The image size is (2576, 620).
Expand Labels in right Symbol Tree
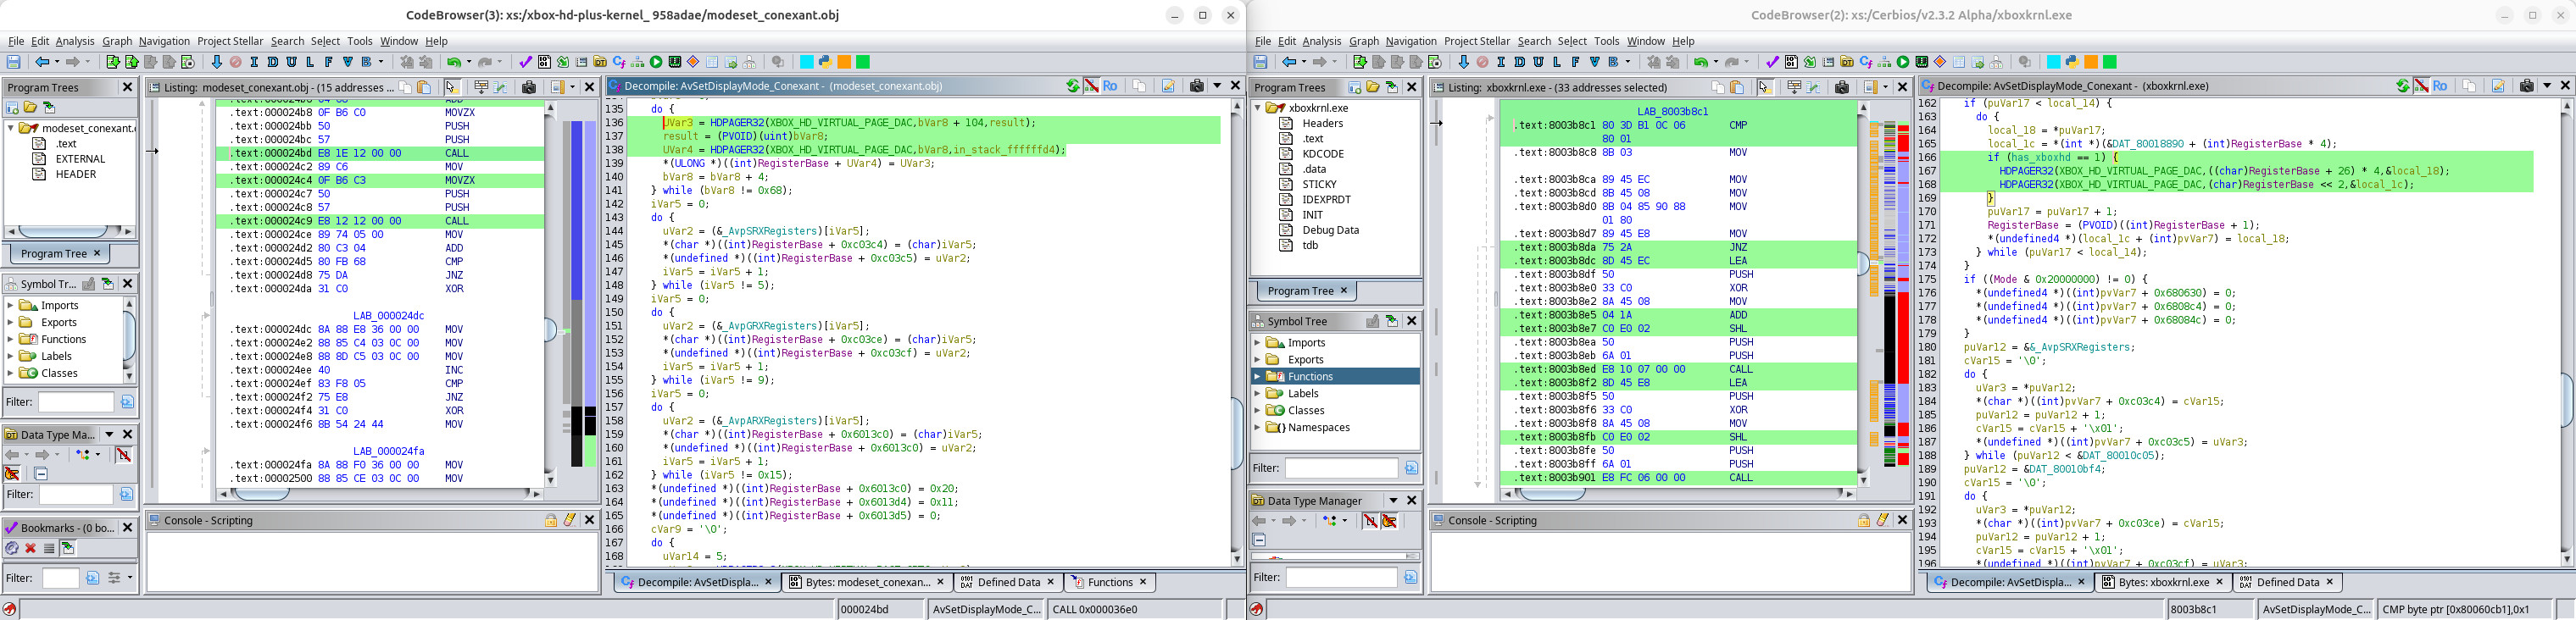point(1258,393)
